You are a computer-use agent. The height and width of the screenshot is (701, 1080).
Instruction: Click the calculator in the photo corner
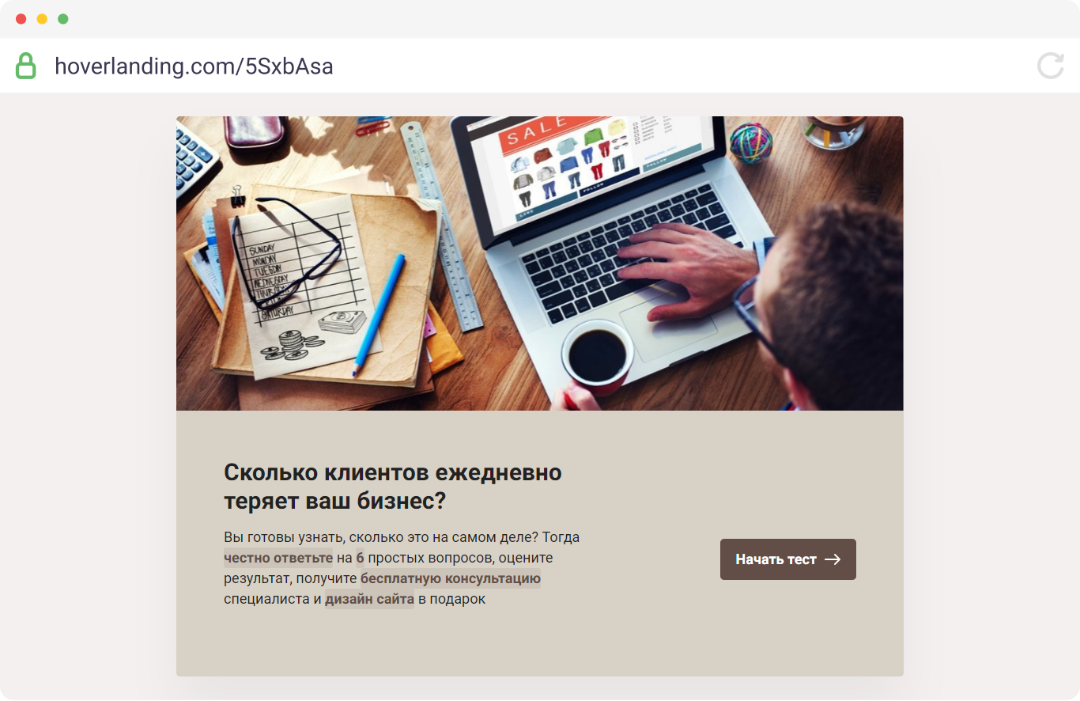coord(194,160)
